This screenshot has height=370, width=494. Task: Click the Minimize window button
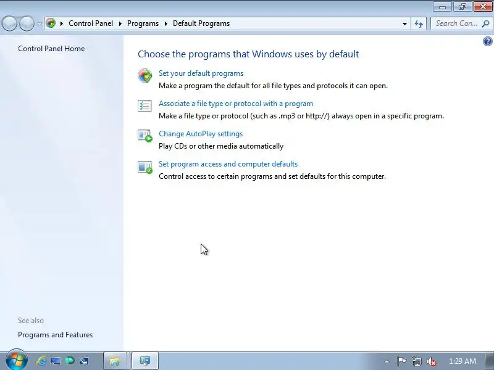click(443, 7)
